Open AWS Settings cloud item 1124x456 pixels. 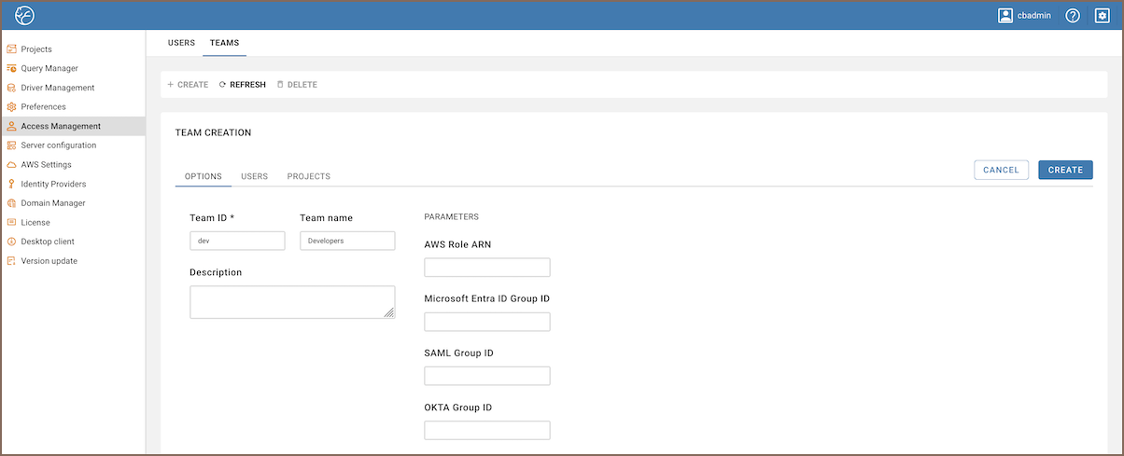46,165
